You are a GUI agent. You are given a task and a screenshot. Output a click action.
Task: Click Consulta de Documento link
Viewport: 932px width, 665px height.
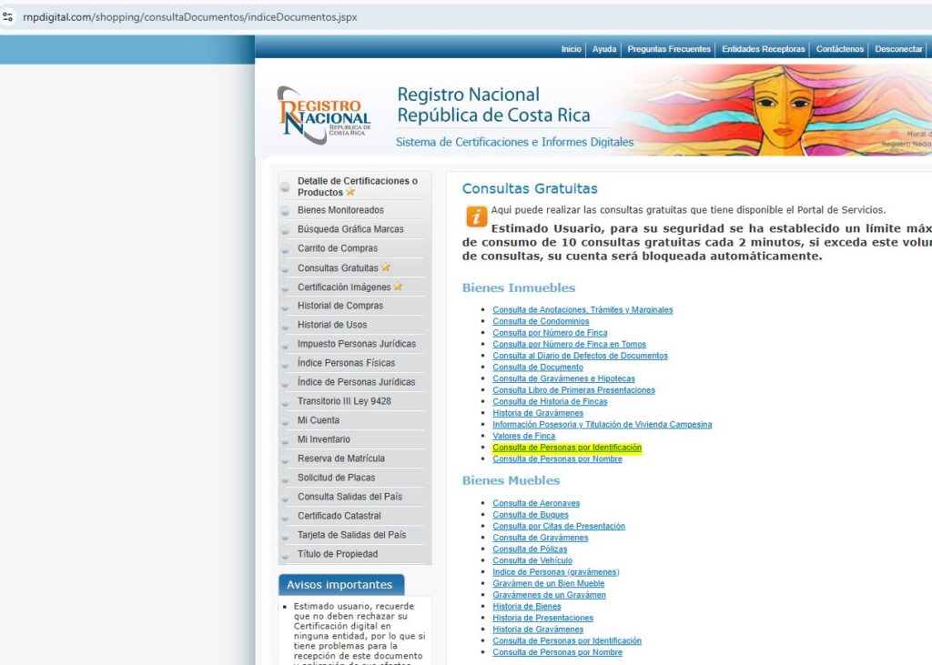tap(538, 368)
